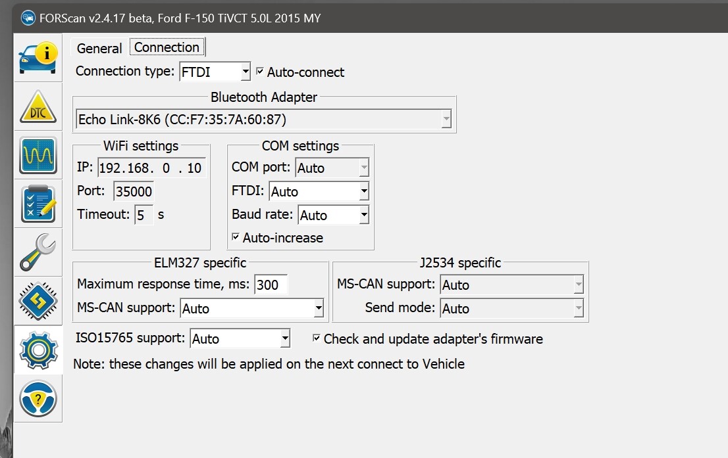Open the wrench service functions section
Screen dimensions: 728x458
tap(38, 252)
